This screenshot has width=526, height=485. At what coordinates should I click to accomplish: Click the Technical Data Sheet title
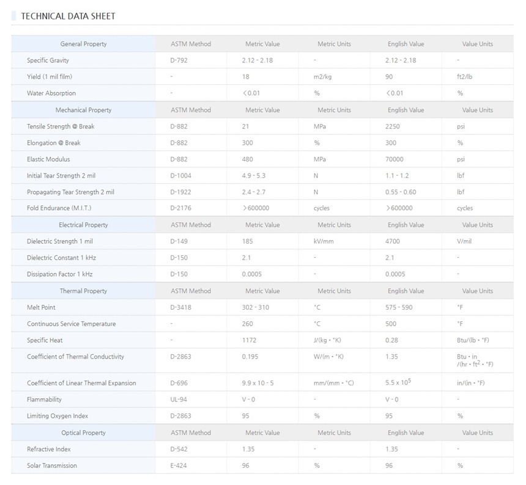tap(68, 16)
